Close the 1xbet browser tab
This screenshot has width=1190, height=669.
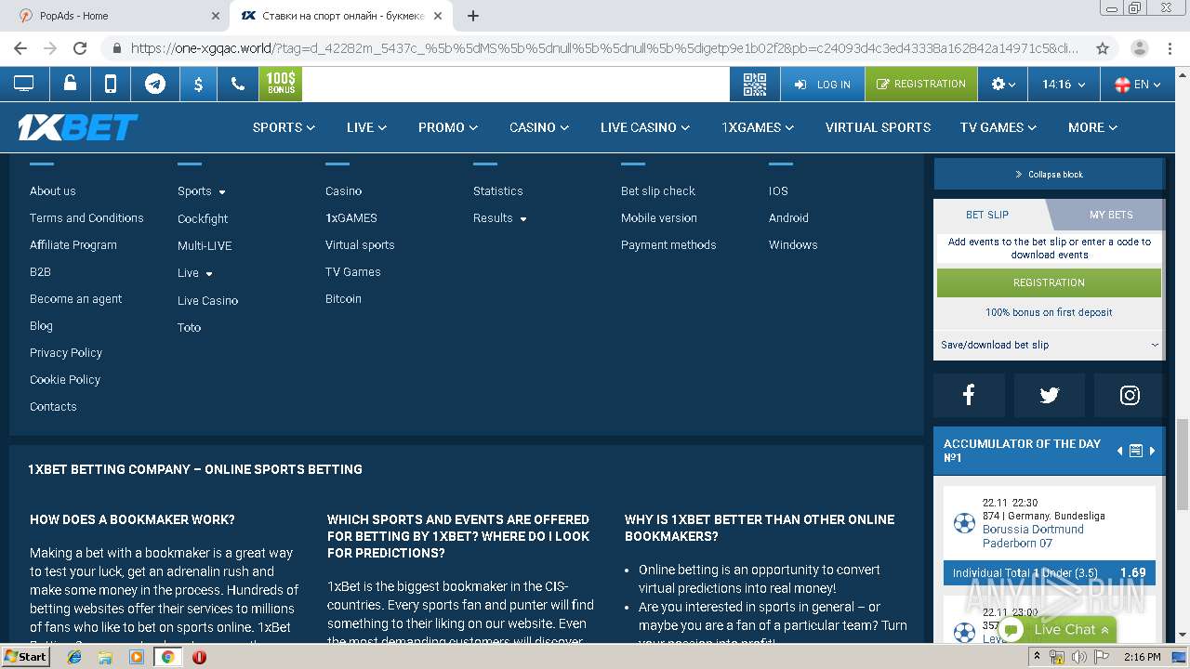[438, 16]
